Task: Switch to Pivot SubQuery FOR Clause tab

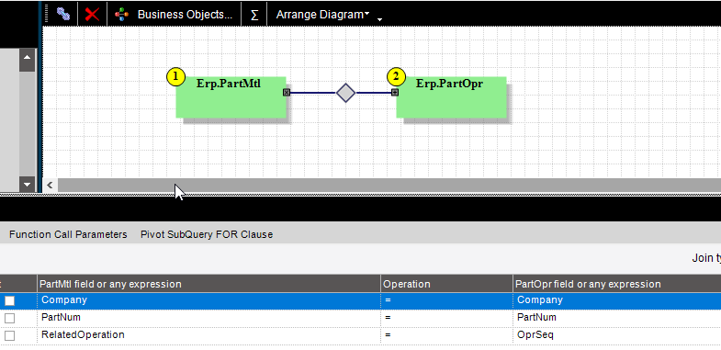Action: click(207, 234)
